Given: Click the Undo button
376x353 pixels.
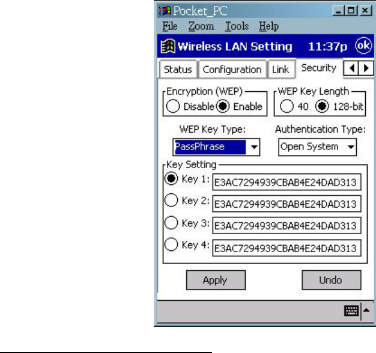Looking at the screenshot, I should 332,280.
